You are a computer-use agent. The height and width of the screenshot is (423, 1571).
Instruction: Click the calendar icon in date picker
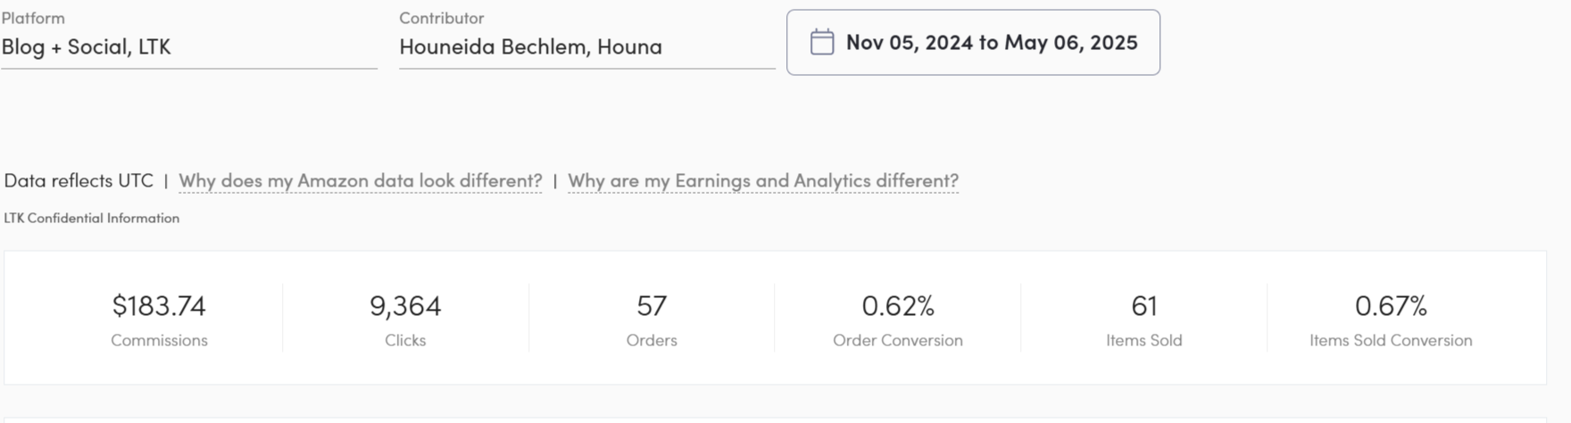tap(821, 42)
